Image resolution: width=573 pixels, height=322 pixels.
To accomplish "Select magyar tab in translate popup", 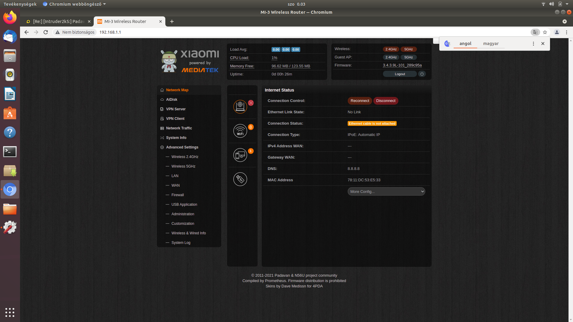I will tap(491, 44).
